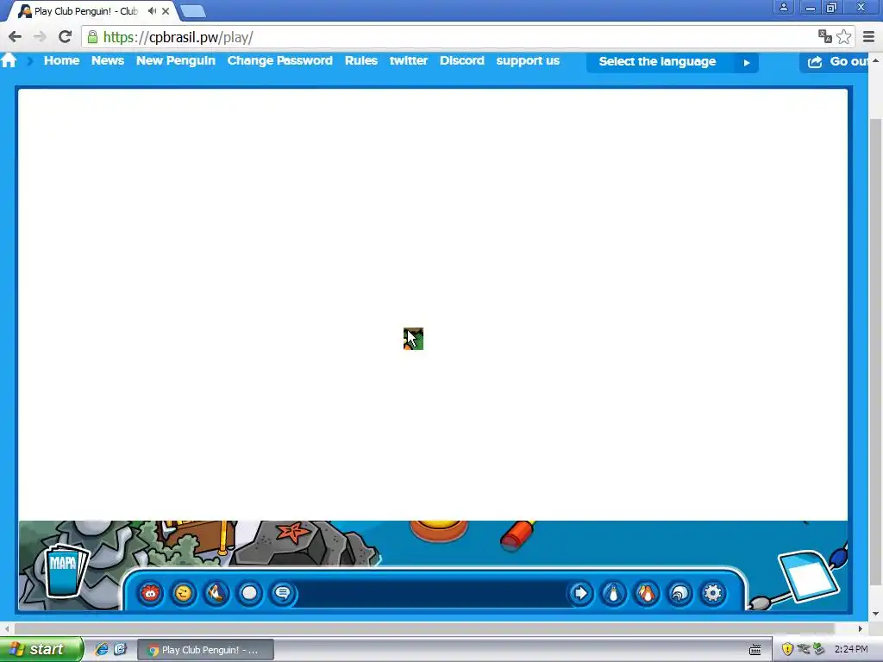Click the Go out button
Image resolution: width=883 pixels, height=662 pixels.
click(835, 62)
